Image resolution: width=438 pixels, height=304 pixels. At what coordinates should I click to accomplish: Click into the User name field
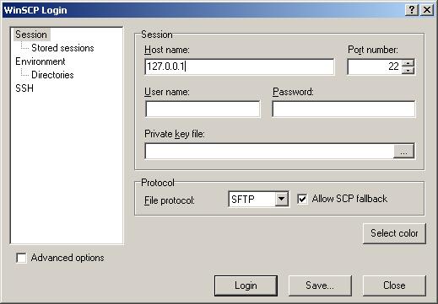click(x=203, y=109)
